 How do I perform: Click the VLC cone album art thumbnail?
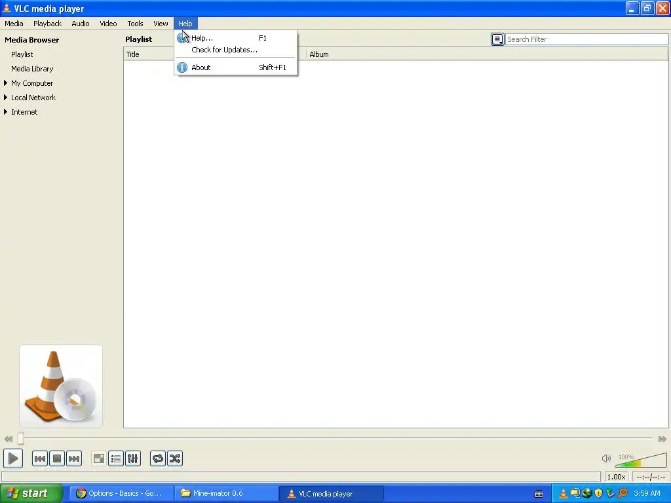click(x=61, y=386)
